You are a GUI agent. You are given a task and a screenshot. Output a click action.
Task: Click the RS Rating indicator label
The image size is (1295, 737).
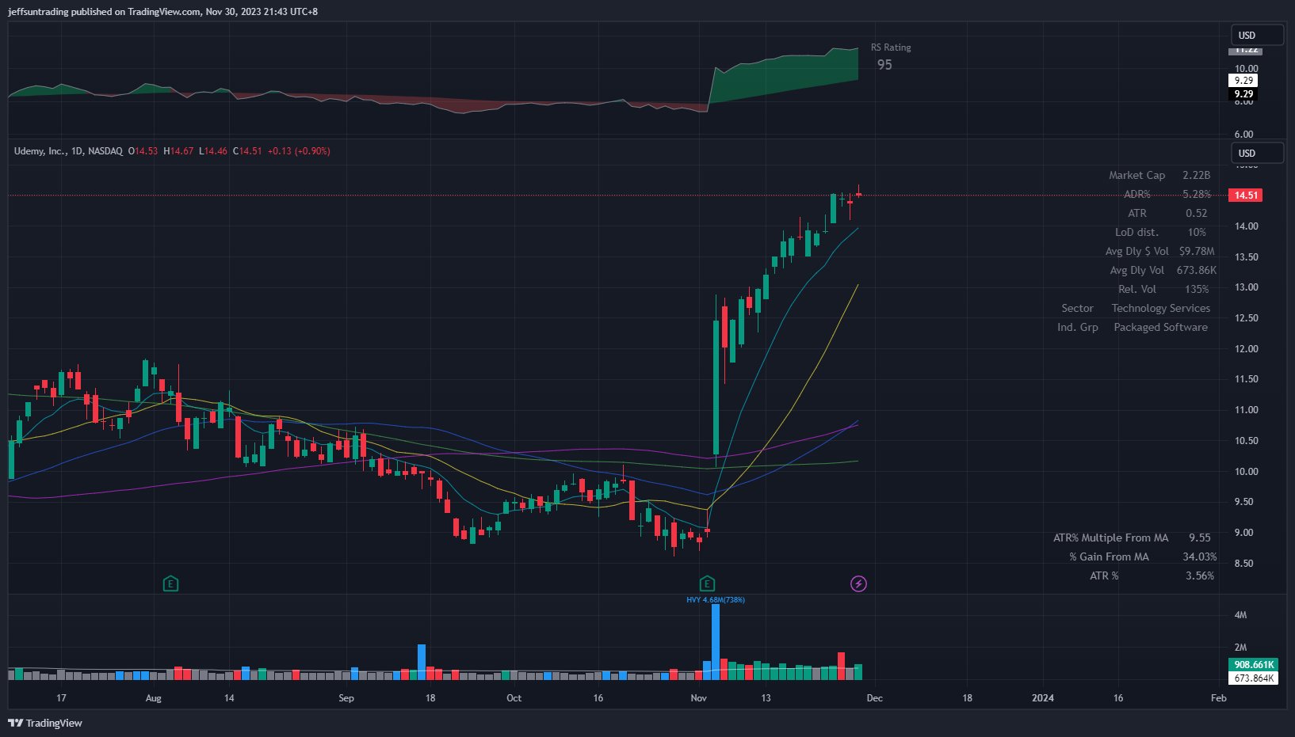coord(891,47)
